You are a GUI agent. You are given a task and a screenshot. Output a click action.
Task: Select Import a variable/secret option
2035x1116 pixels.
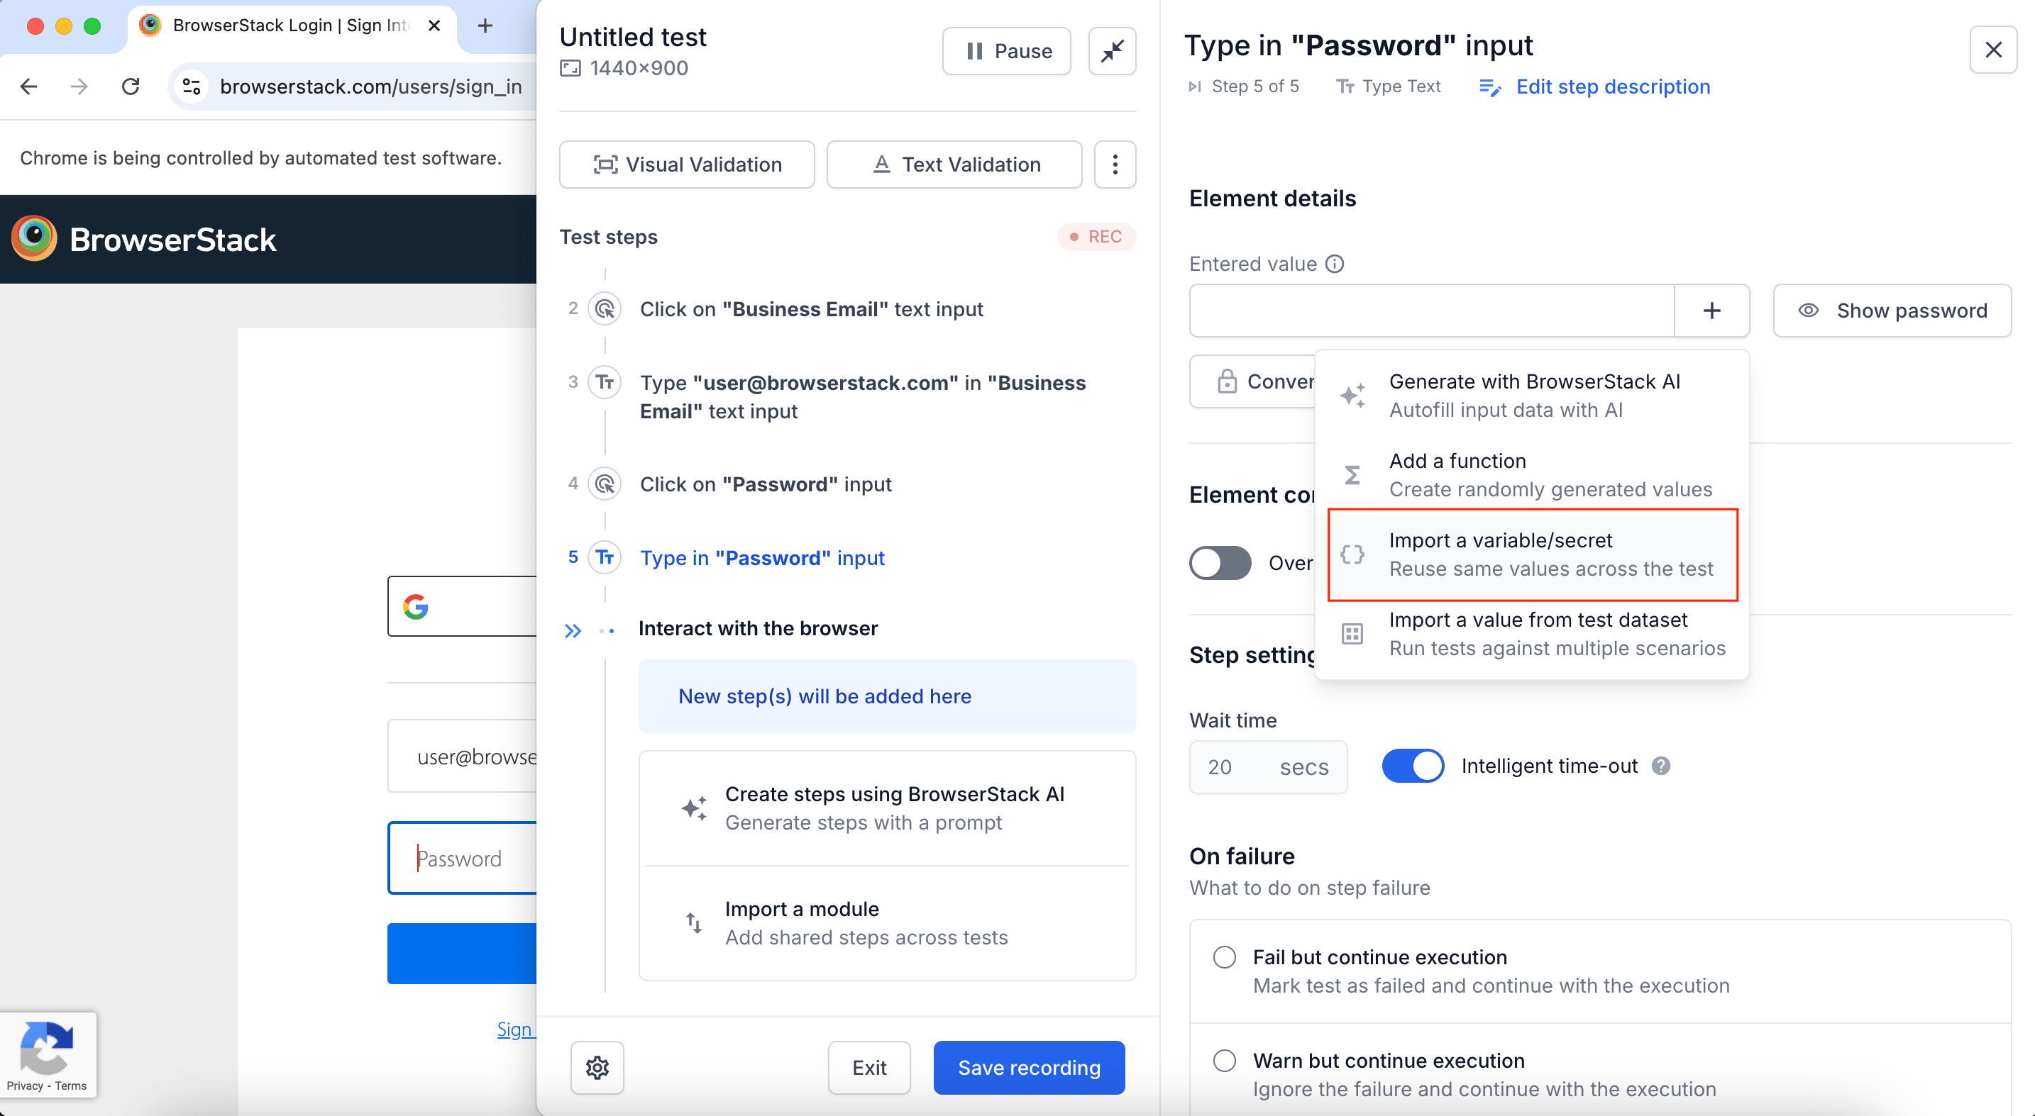tap(1532, 554)
